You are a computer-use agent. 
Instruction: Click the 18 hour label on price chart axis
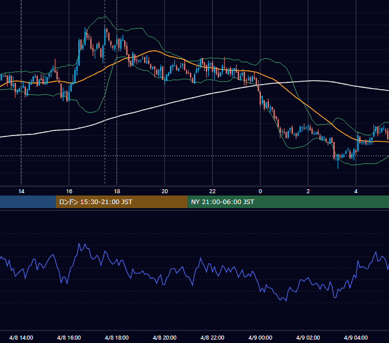pos(117,192)
